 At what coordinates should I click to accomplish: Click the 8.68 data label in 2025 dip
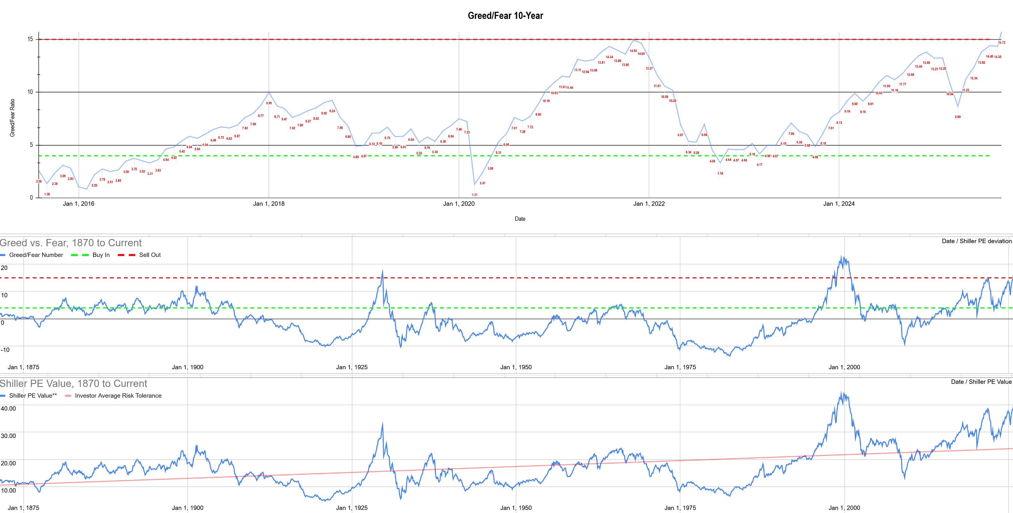[x=958, y=117]
